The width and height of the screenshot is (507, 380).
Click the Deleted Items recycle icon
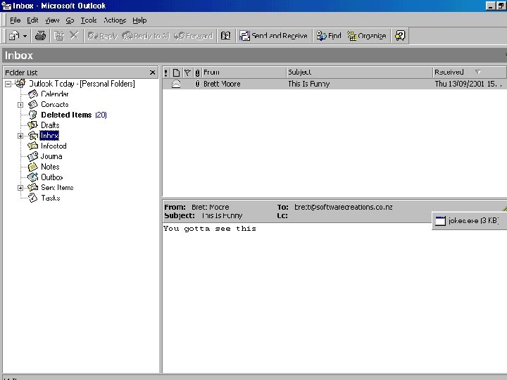point(32,115)
